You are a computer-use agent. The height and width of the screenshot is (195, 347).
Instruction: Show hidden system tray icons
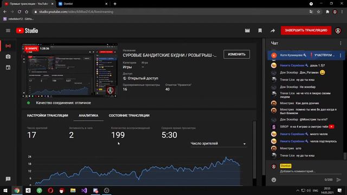(298, 191)
